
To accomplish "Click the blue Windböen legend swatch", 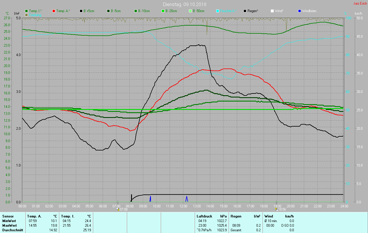I will tap(299, 11).
